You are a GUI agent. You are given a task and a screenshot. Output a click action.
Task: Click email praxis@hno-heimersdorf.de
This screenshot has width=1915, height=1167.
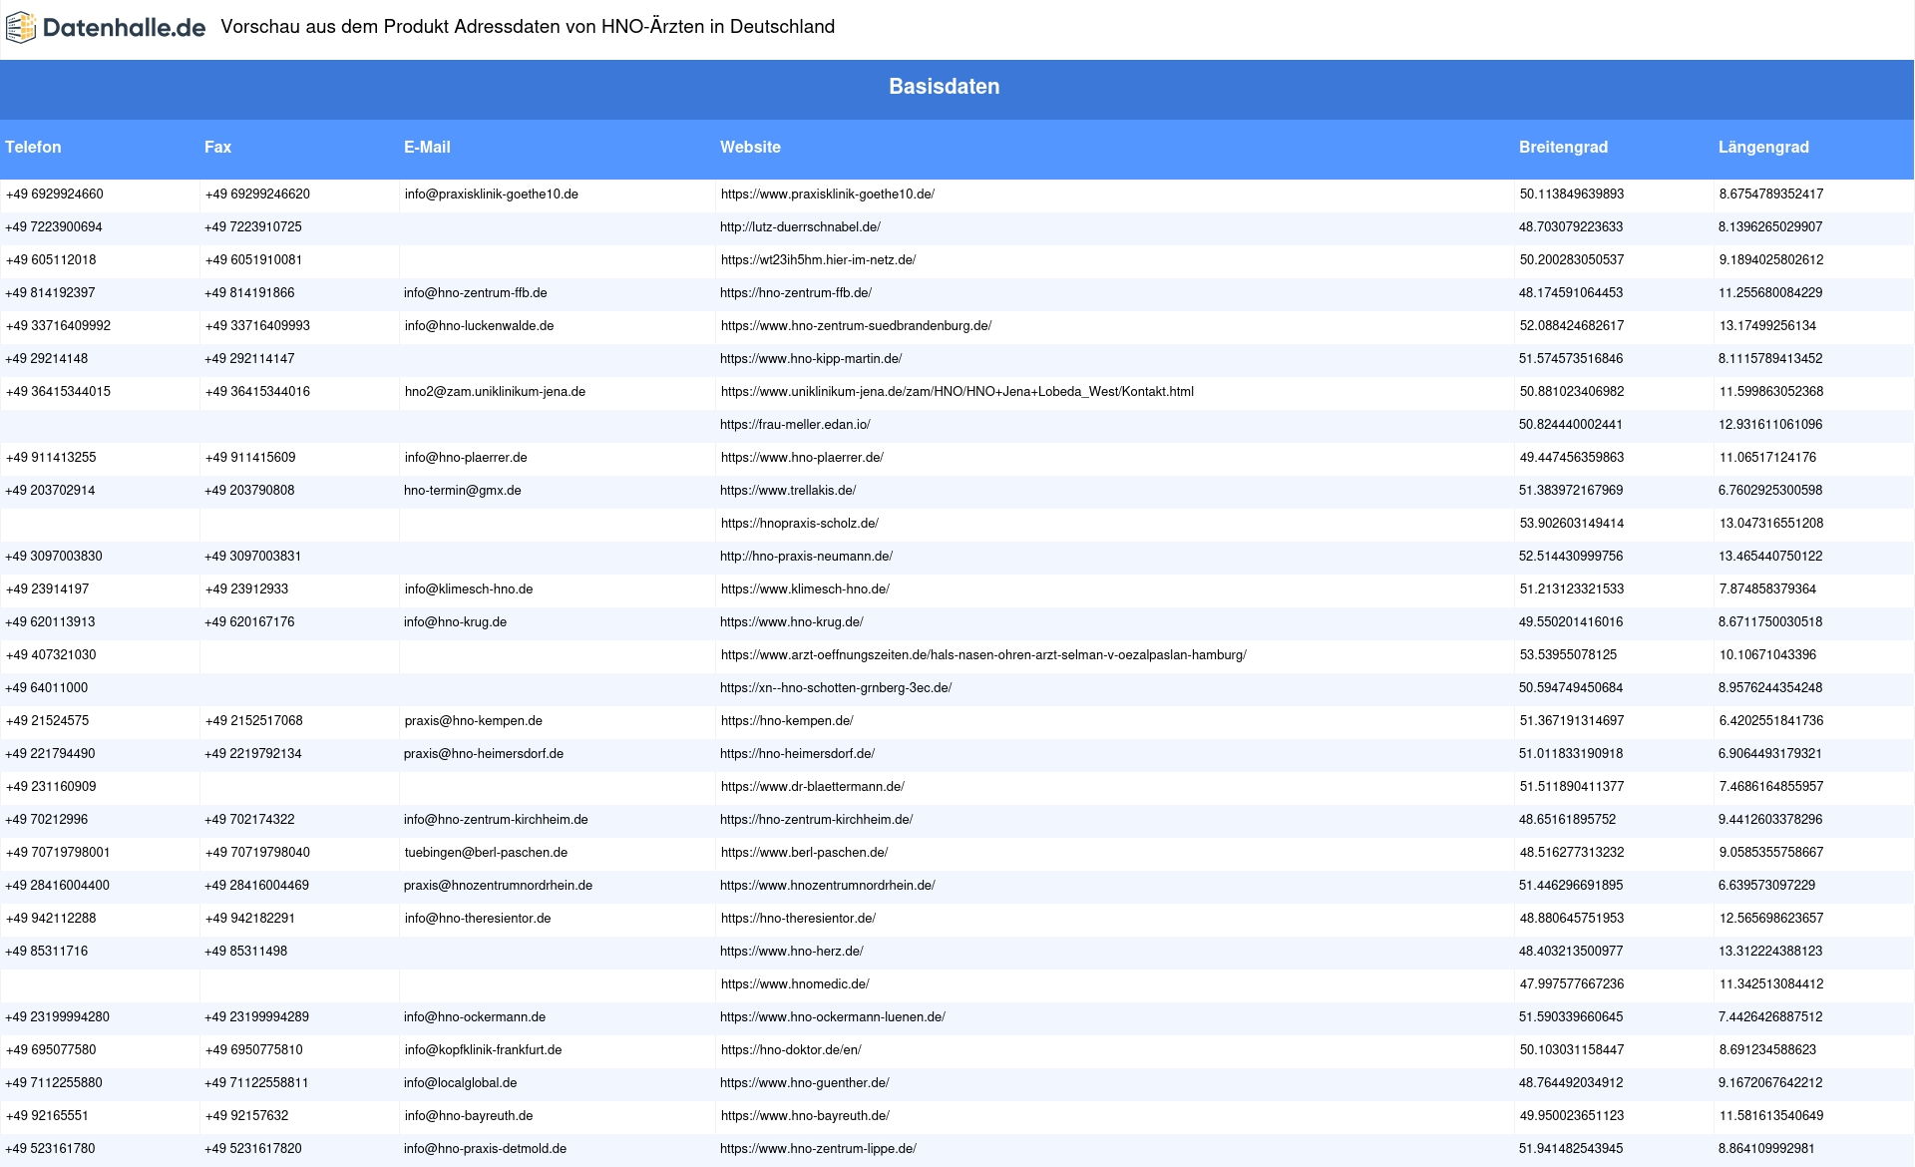[x=484, y=754]
